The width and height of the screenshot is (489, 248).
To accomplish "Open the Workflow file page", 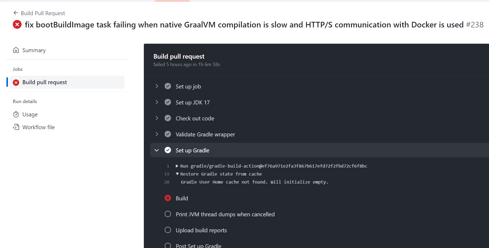I will pyautogui.click(x=38, y=127).
